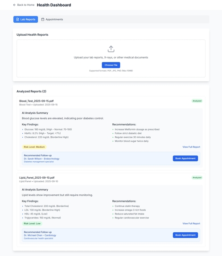
Task: Go back via the Back to Home link
Action: [x=24, y=5]
